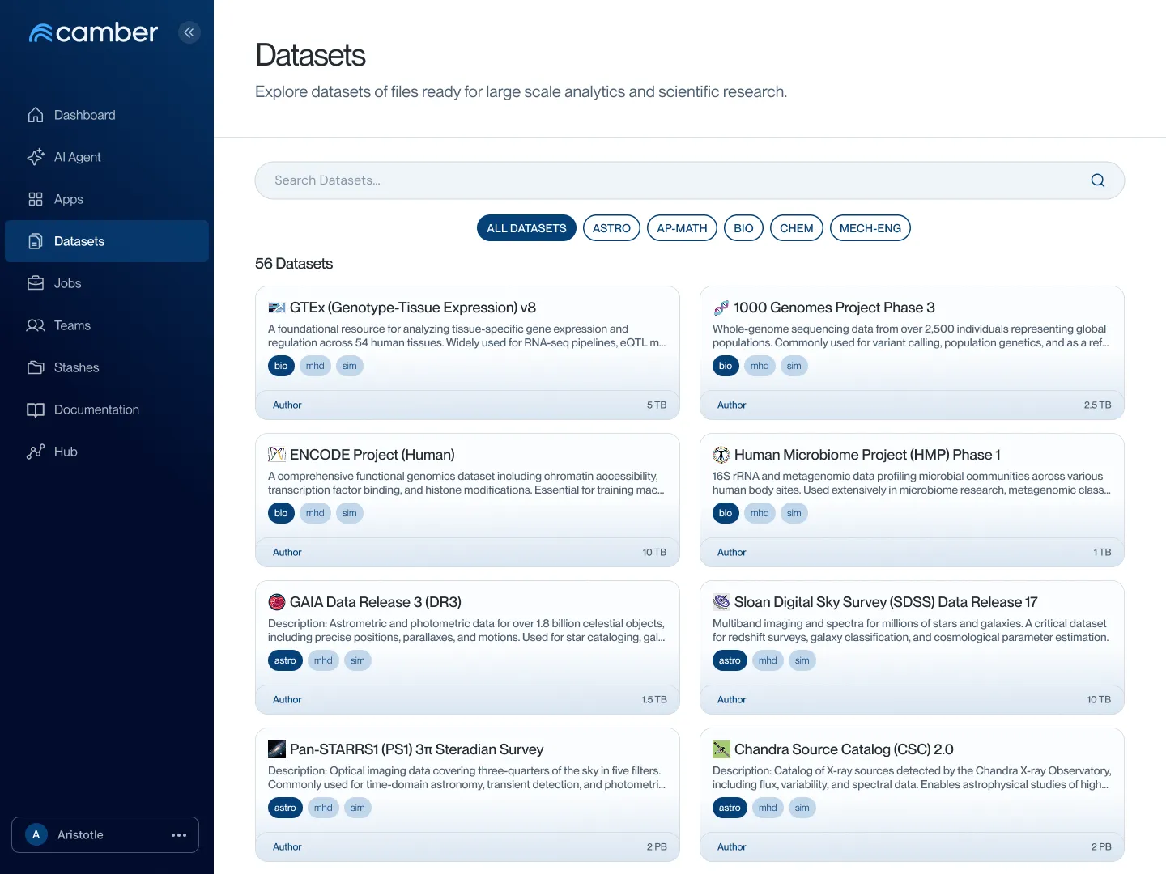Click the 1000 Genomes DNA icon
Screen dimensions: 1166x874
[721, 308]
